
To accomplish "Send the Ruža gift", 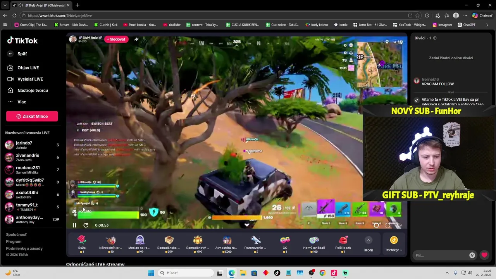I will point(82,244).
